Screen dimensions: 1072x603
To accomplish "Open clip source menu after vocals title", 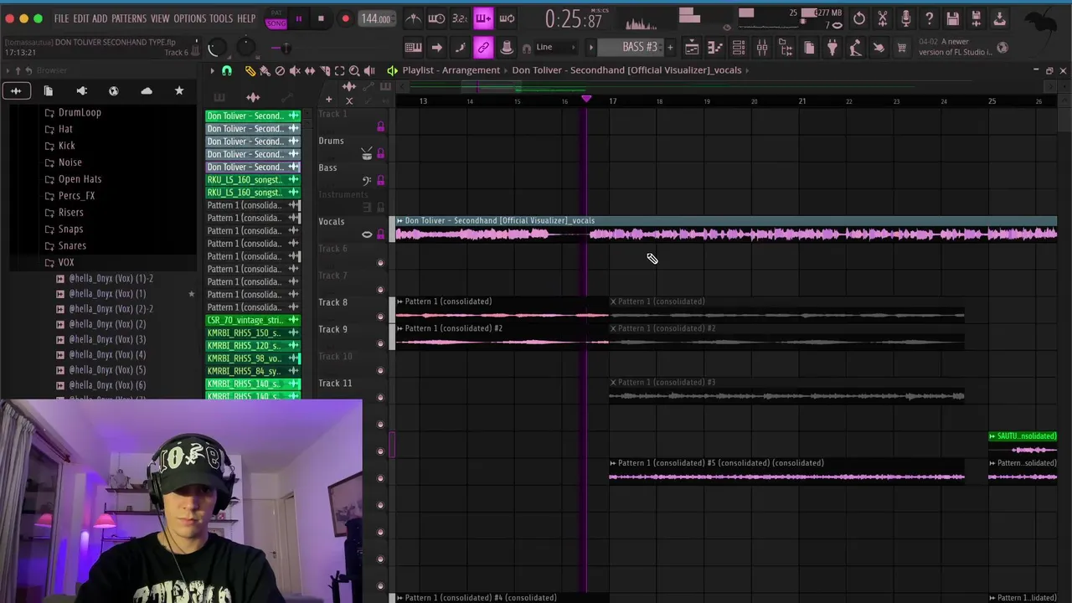I will point(748,70).
